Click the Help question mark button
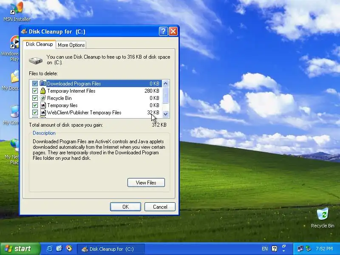This screenshot has height=255, width=340. (x=163, y=31)
